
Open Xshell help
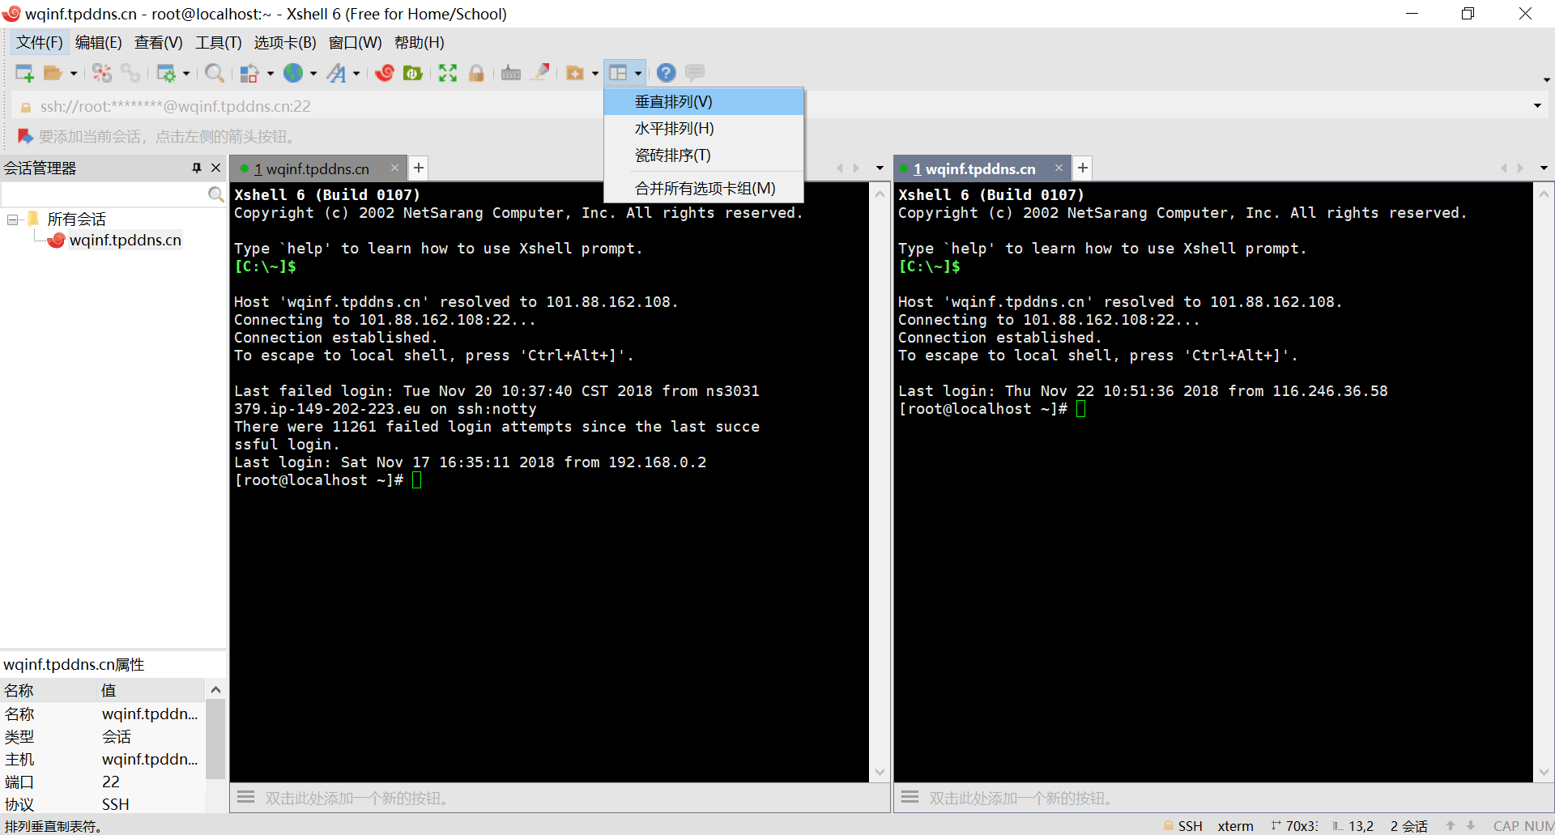tap(666, 73)
